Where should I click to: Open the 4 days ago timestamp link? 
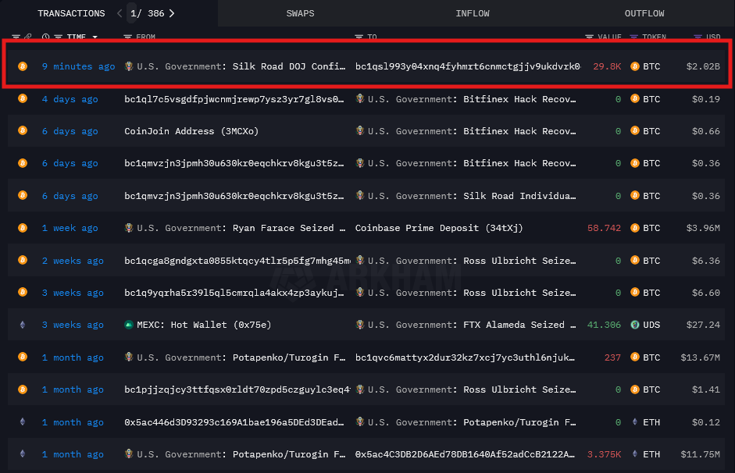[70, 99]
